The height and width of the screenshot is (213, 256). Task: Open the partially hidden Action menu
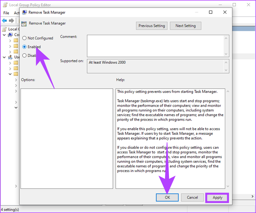tap(16, 13)
